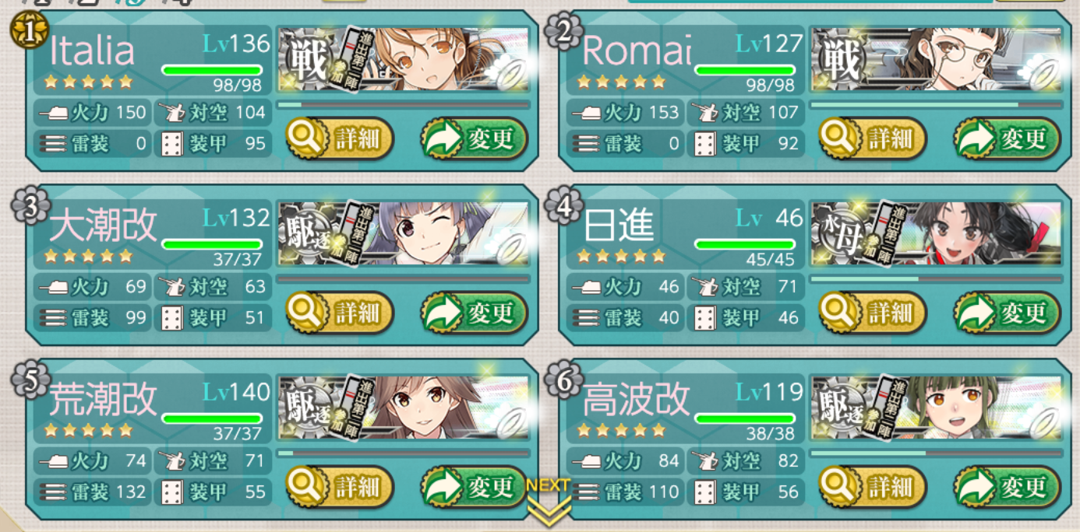
Task: Open details for Italia
Action: (x=339, y=139)
